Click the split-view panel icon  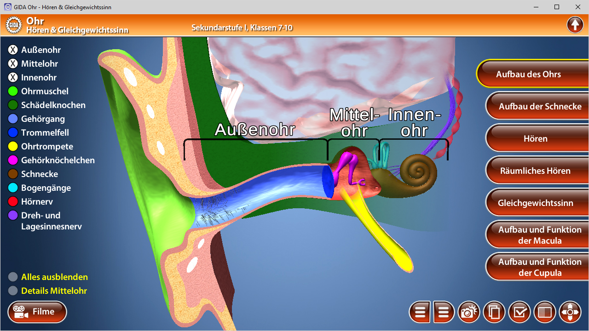click(545, 313)
